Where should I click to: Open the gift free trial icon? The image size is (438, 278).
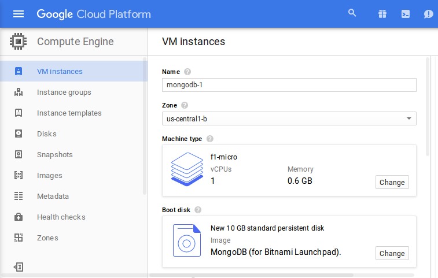[x=382, y=14]
